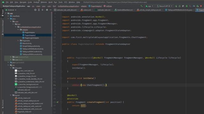Click MultipleTablayoutApplication breadcrumb

tap(14, 6)
